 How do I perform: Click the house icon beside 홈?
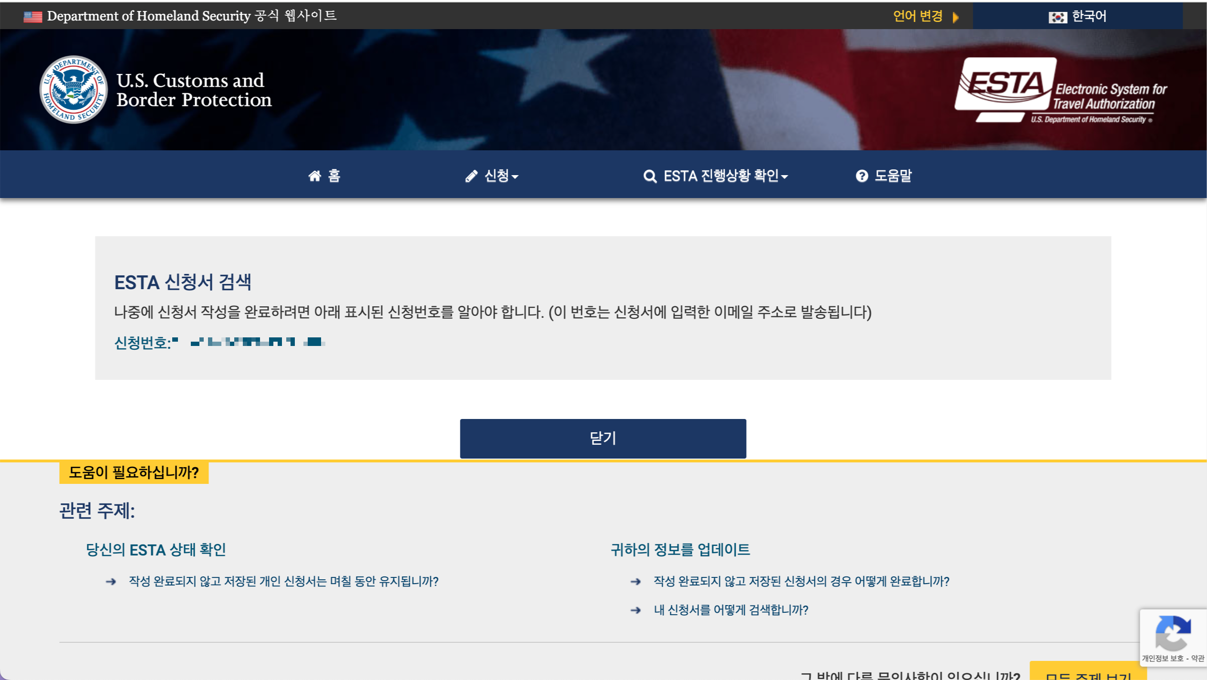pos(314,176)
